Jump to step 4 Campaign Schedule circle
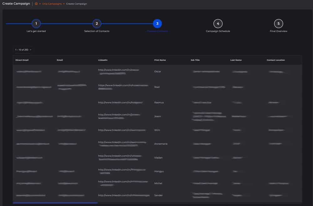Image resolution: width=313 pixels, height=206 pixels. (x=218, y=23)
